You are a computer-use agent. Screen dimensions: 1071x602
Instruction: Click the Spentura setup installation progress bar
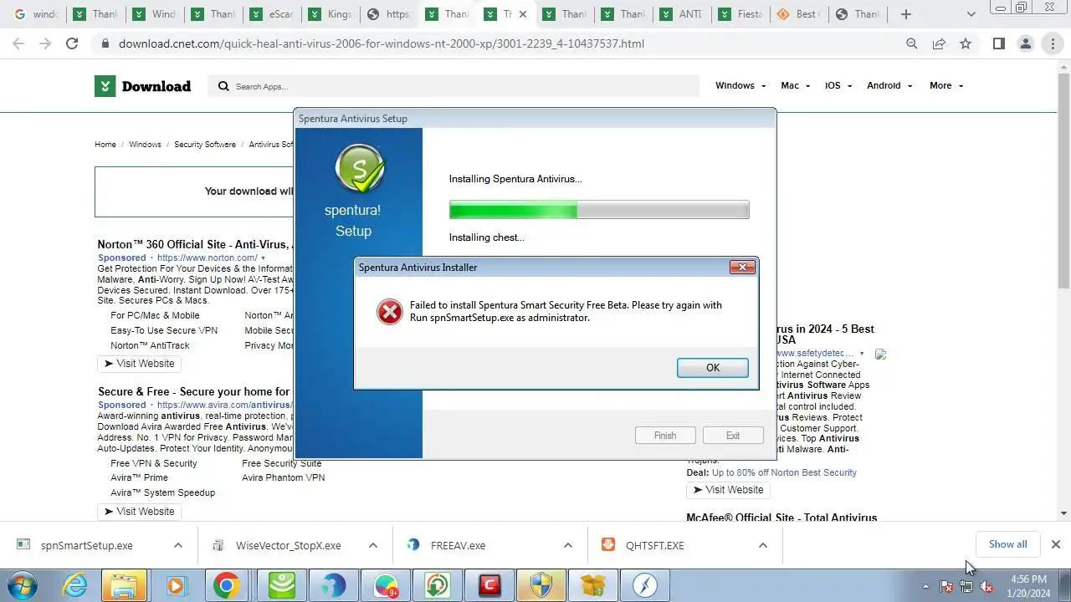coord(599,209)
